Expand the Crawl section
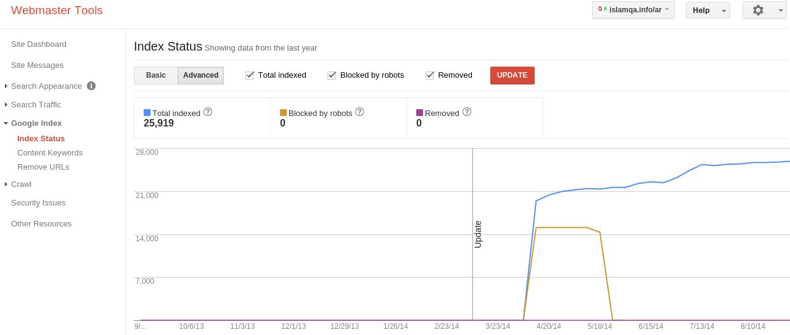The image size is (790, 335). (x=6, y=184)
